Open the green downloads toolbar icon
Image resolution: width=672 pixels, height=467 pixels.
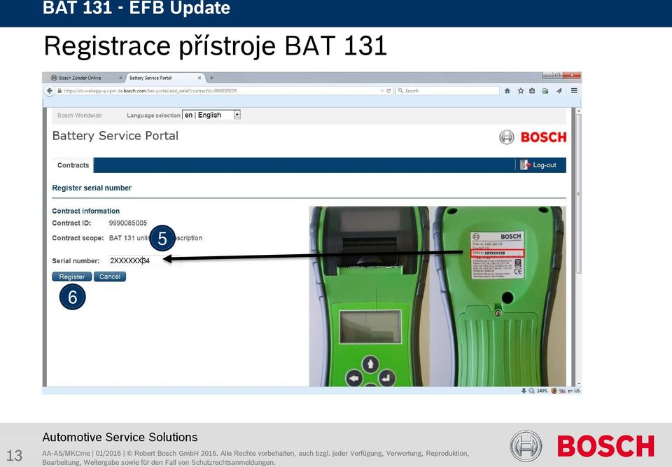545,90
